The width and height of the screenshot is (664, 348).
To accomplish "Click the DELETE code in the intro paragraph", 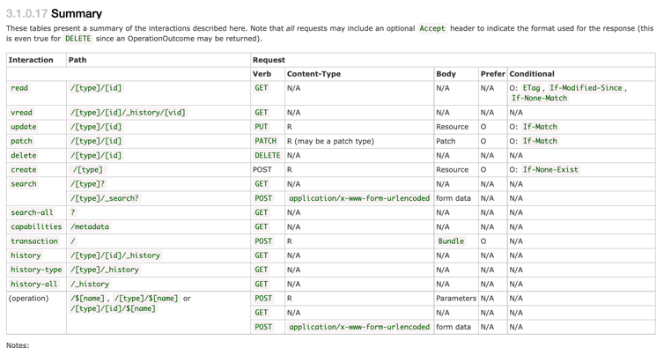I will 78,39.
